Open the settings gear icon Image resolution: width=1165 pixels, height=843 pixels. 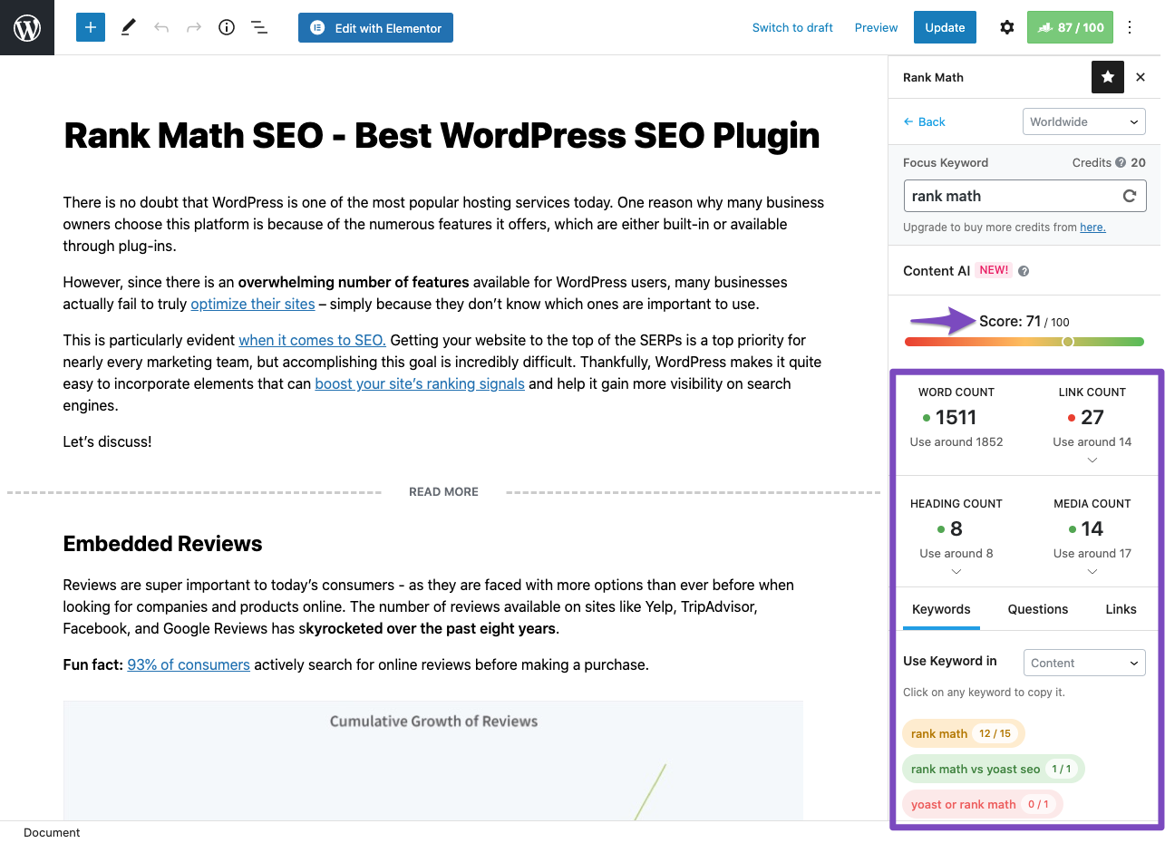pyautogui.click(x=1007, y=27)
